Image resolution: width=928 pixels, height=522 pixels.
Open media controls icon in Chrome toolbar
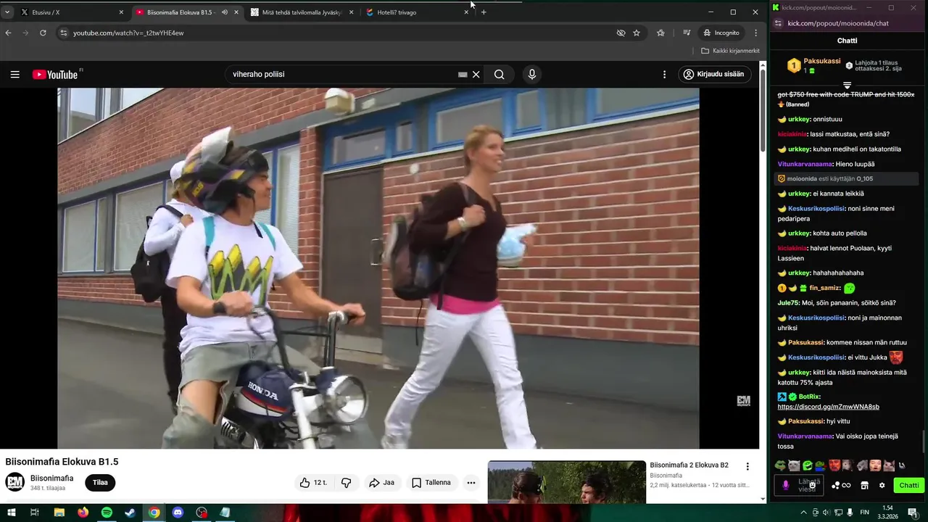pyautogui.click(x=687, y=33)
